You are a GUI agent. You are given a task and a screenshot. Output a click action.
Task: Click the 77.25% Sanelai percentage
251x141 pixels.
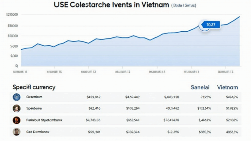(206, 97)
